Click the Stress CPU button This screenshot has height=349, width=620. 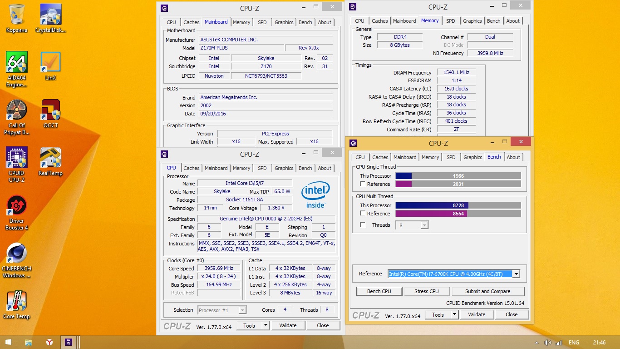click(x=427, y=291)
